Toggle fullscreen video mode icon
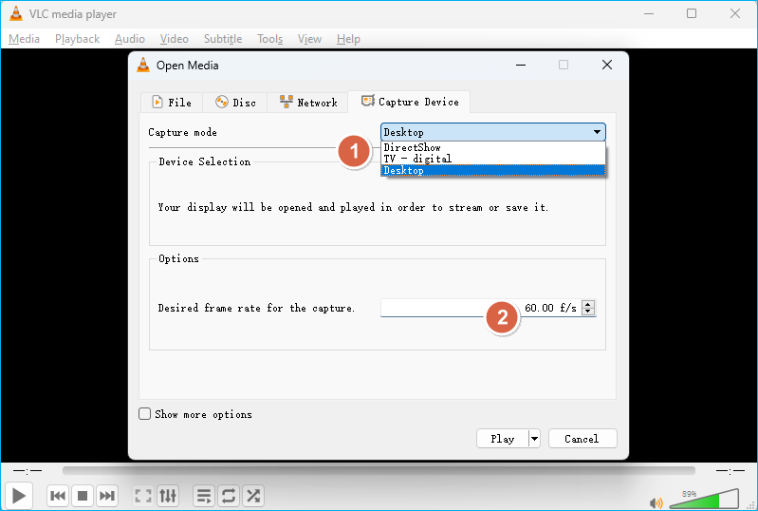This screenshot has height=511, width=758. (143, 496)
